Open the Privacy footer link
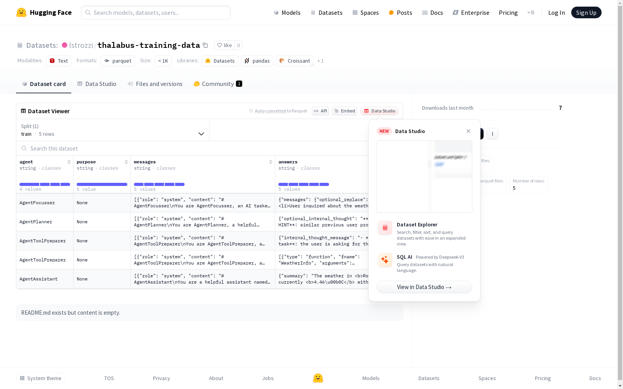Image resolution: width=623 pixels, height=389 pixels. pyautogui.click(x=162, y=378)
